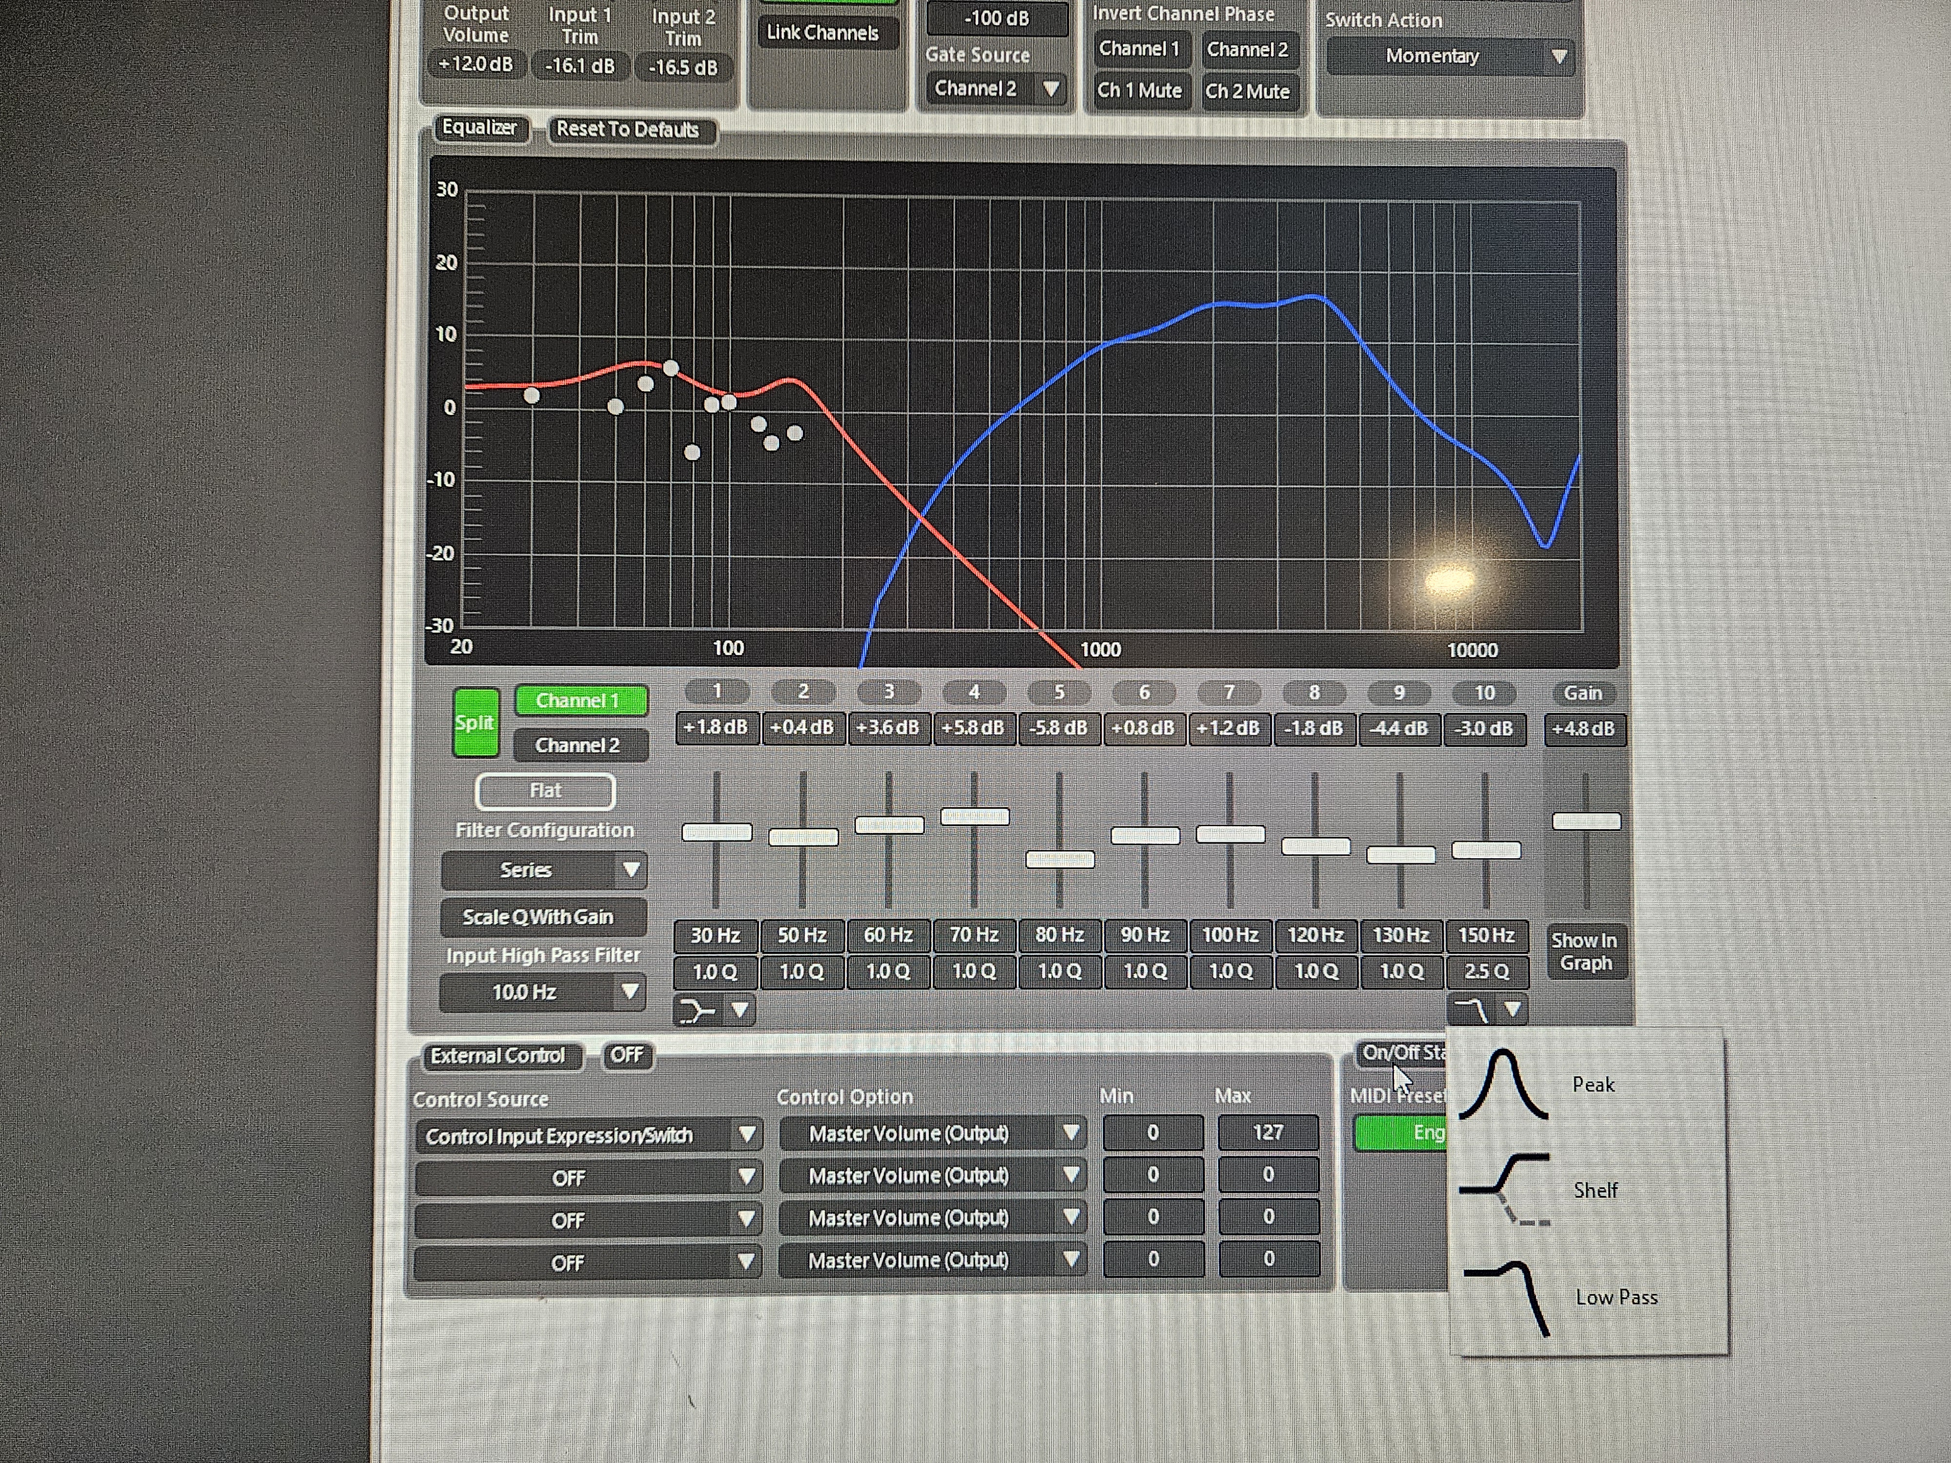Click the Flat EQ button
This screenshot has height=1463, width=1951.
[545, 791]
